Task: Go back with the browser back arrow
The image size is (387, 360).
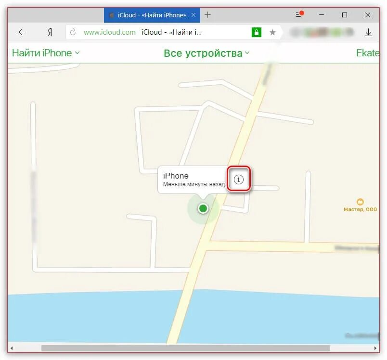Action: pos(23,32)
